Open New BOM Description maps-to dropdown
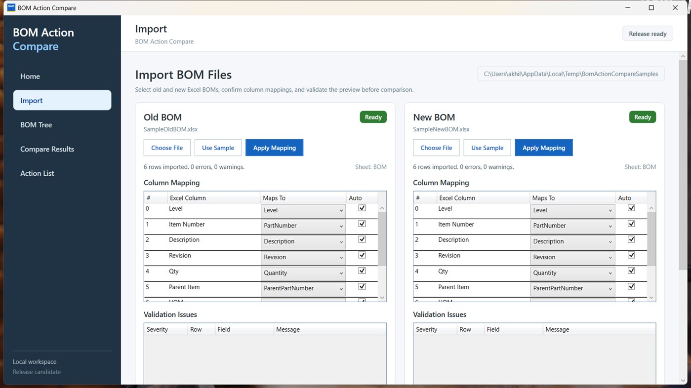This screenshot has height=388, width=691. click(x=572, y=241)
